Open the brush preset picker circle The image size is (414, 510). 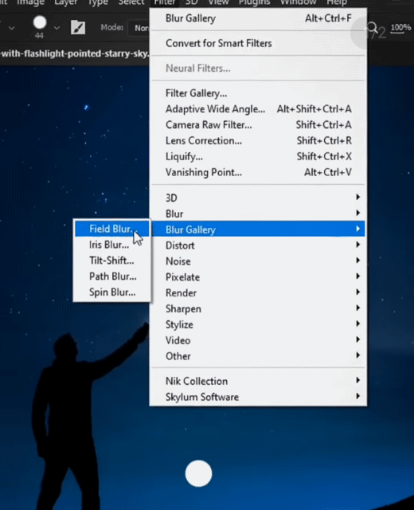[40, 23]
